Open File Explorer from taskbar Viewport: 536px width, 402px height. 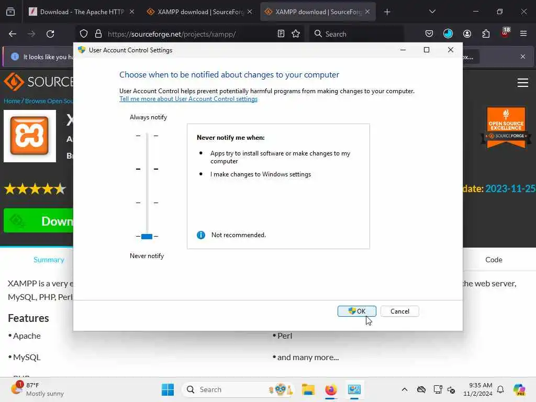pyautogui.click(x=308, y=389)
